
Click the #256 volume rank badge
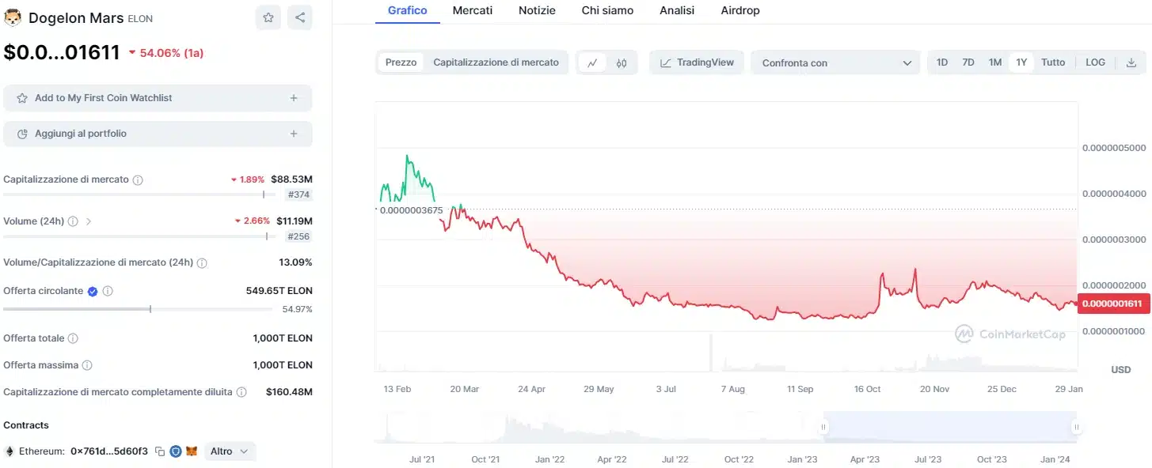pos(298,236)
